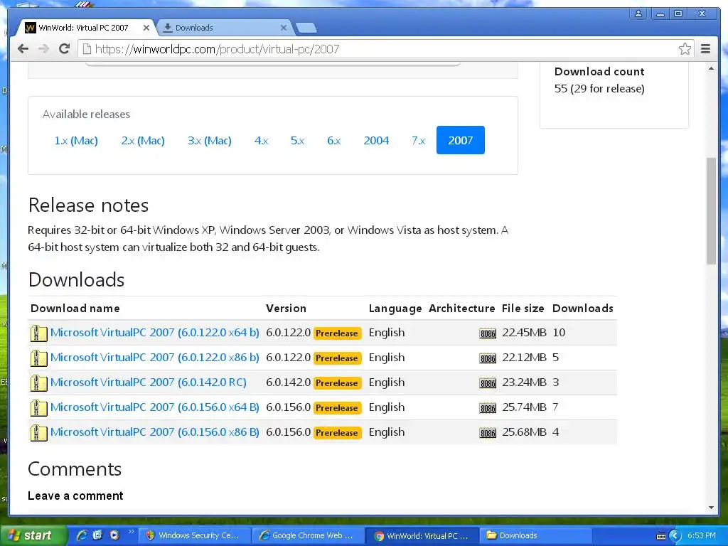Select the 2004 release
The image size is (728, 546).
[376, 140]
